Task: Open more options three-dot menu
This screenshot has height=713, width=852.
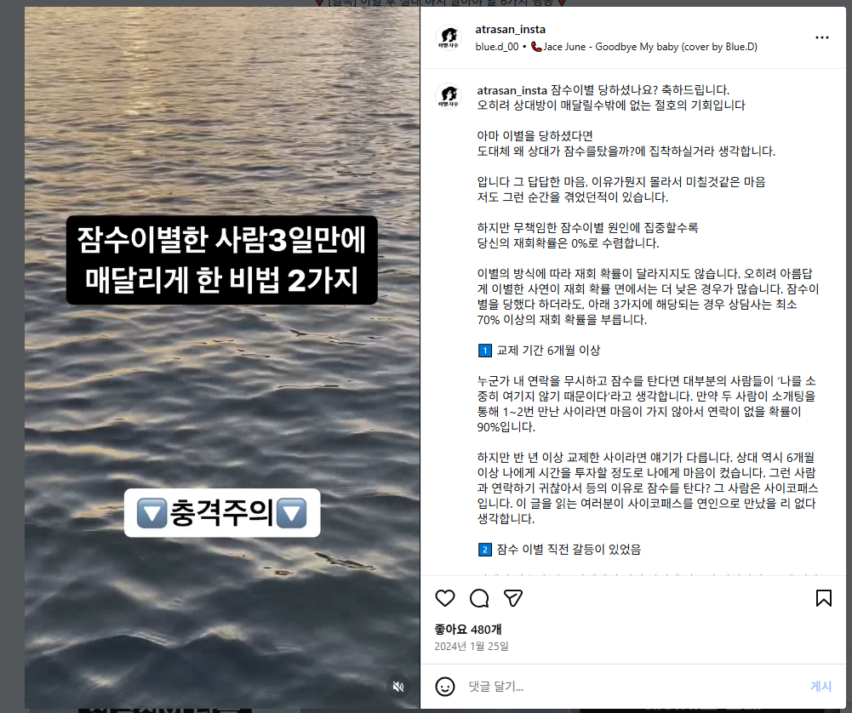Action: pos(822,37)
